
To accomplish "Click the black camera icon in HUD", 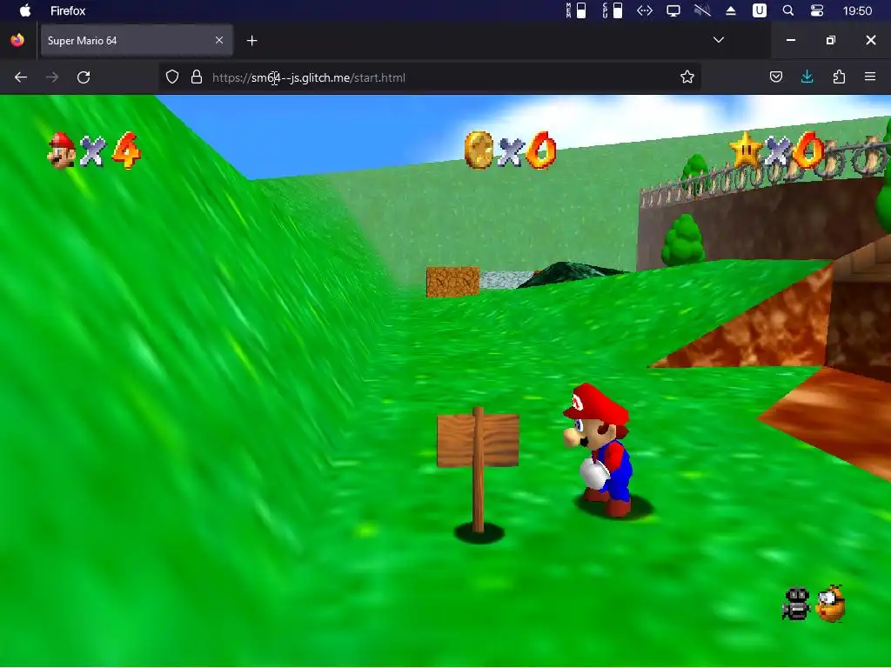I will [795, 604].
